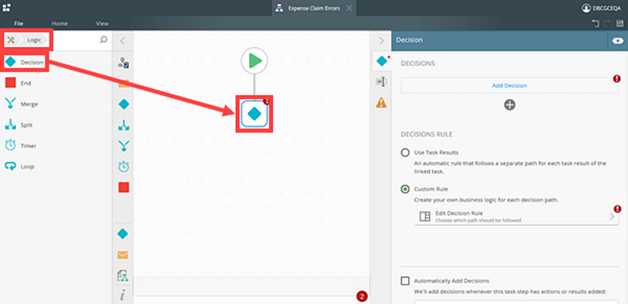Click the Decision diamond above the lower mail icon
Image resolution: width=628 pixels, height=304 pixels.
coord(122,234)
